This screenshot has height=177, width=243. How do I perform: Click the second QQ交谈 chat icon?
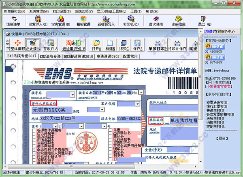pos(215,57)
